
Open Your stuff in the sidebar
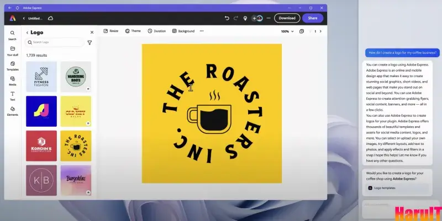[x=12, y=51]
